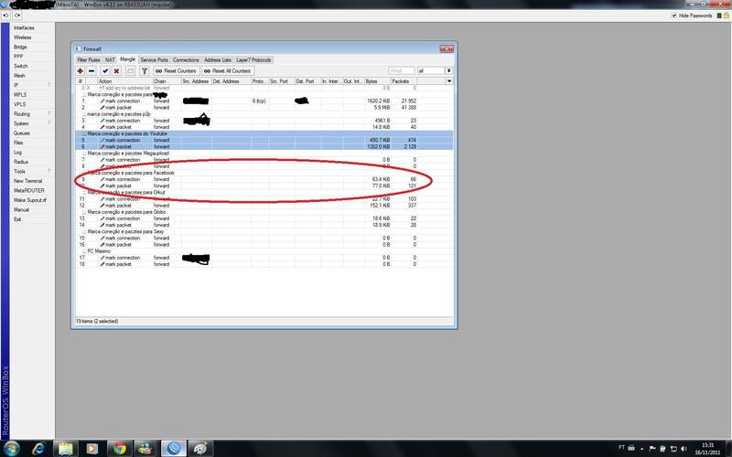This screenshot has height=457, width=732.
Task: Add comment to selected rule
Action: coord(130,71)
